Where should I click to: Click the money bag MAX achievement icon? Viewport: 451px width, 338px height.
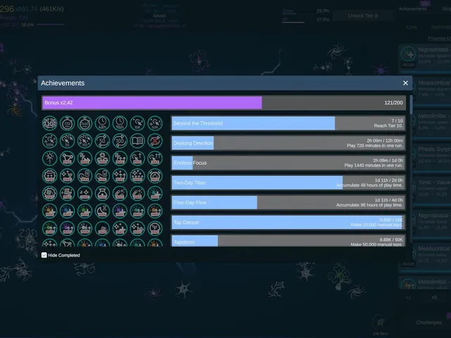(x=102, y=194)
